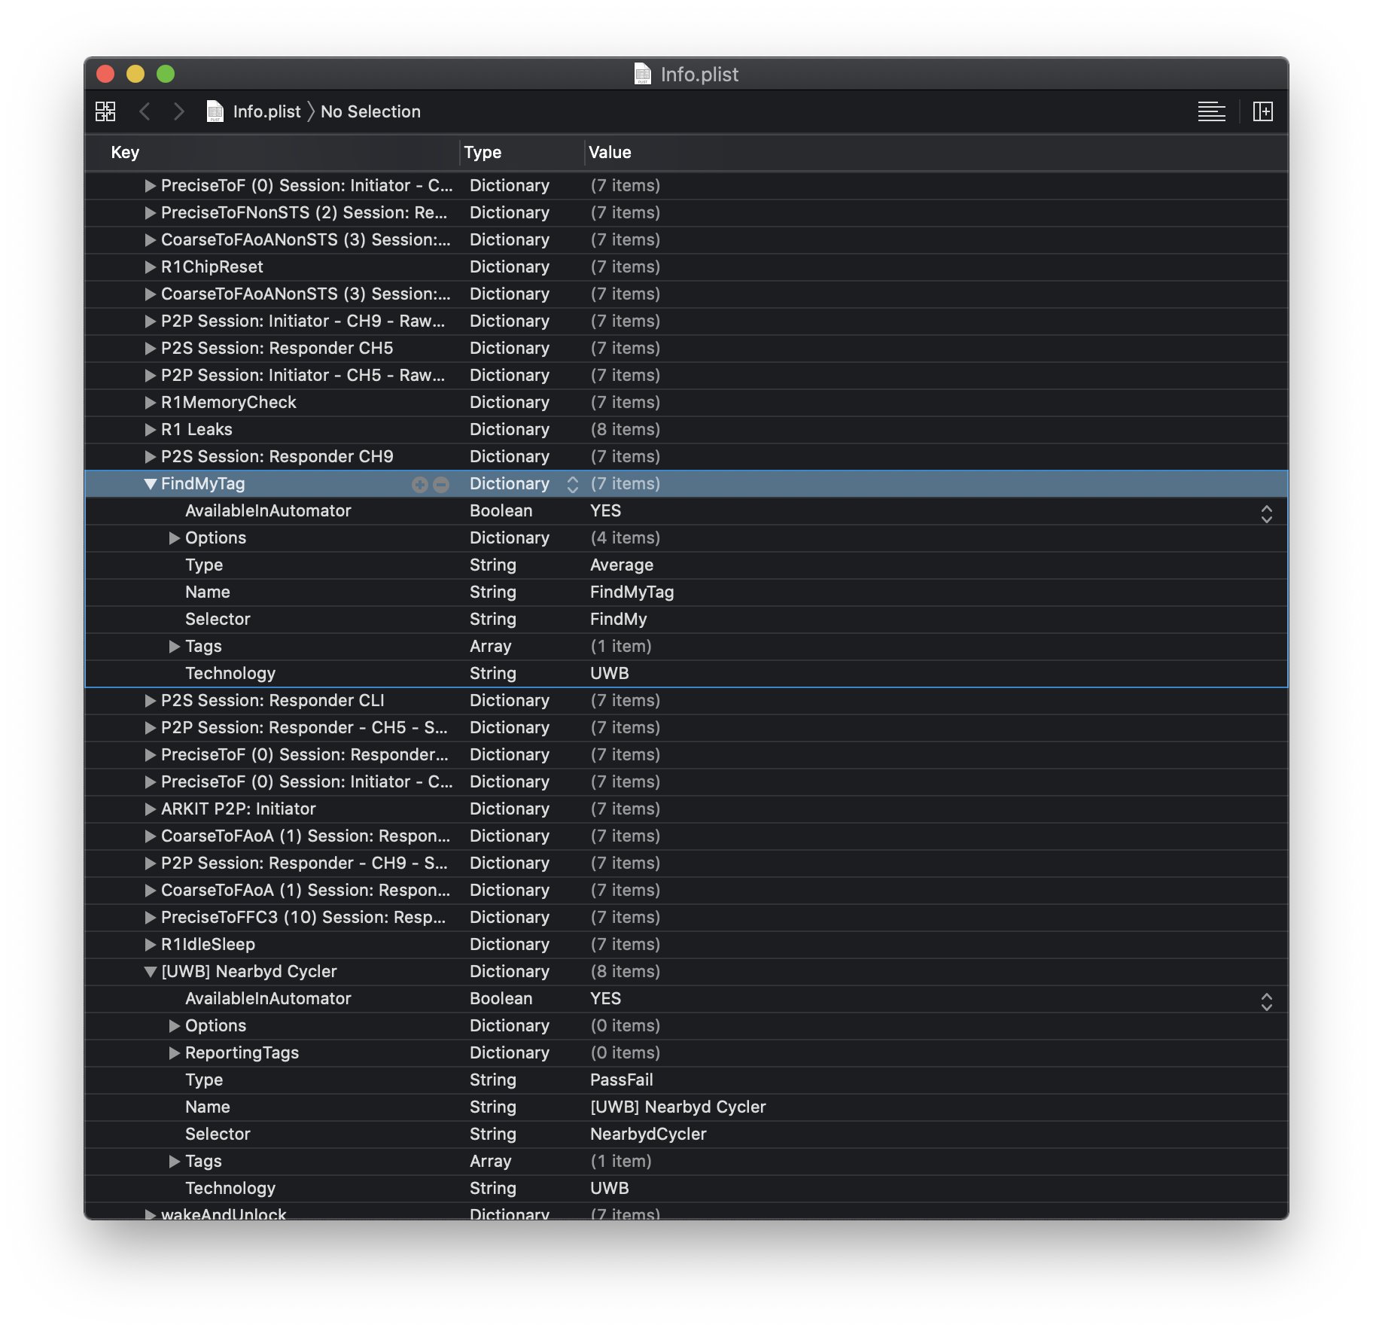
Task: Expand the R1 Leaks dictionary
Action: [151, 430]
